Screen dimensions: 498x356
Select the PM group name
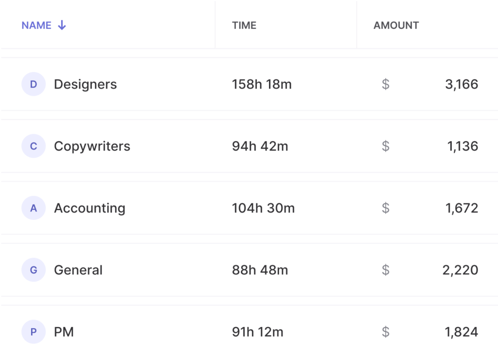tap(64, 332)
